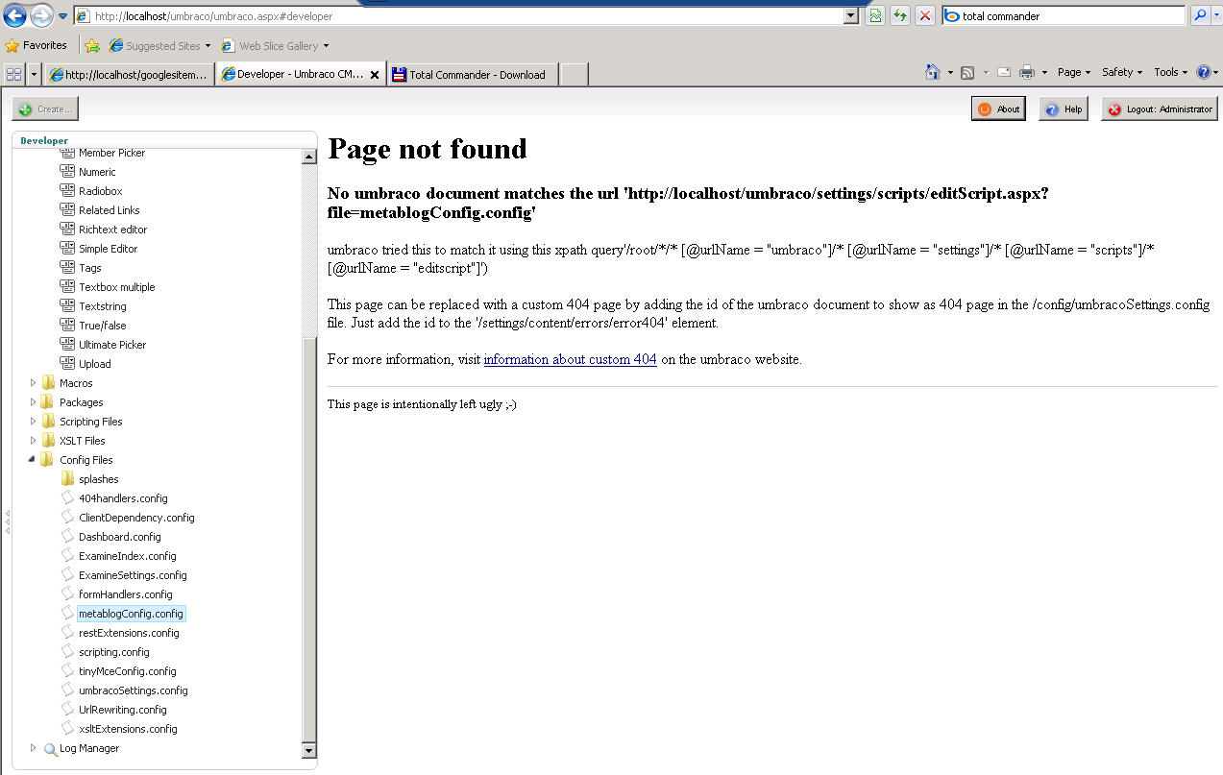Close the Developer - Umbraco tab

375,75
